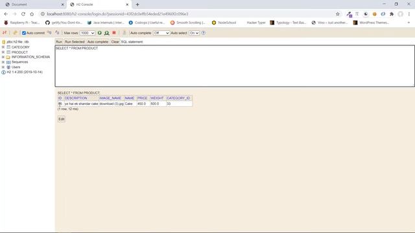Click the browser Home icon
Viewport: 415px width, 233px height.
(32, 14)
